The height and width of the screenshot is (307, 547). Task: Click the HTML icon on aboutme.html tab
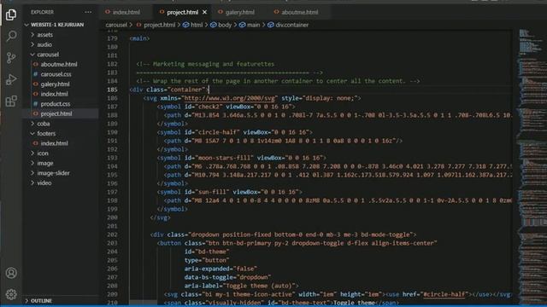pos(276,12)
